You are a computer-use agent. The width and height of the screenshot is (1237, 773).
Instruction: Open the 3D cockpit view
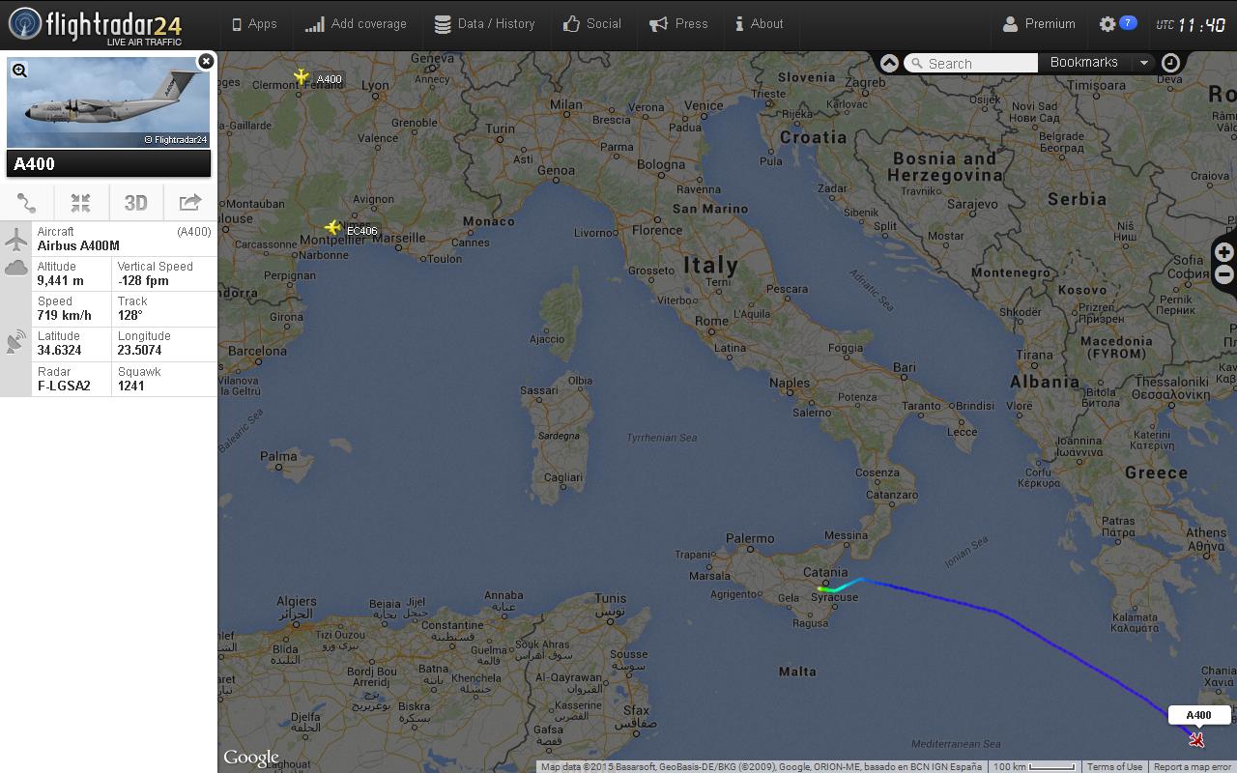tap(136, 203)
